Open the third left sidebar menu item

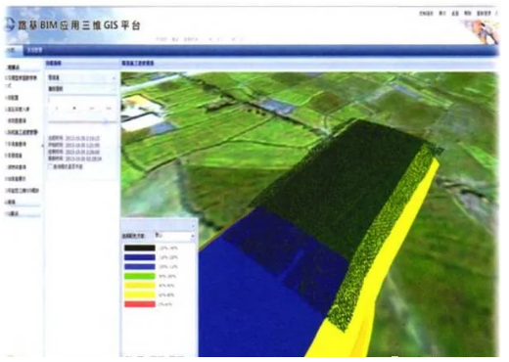[x=13, y=98]
